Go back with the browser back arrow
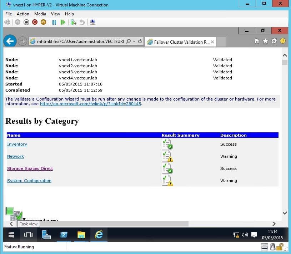The height and width of the screenshot is (254, 291). click(10, 41)
